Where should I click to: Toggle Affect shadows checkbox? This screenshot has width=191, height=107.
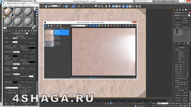coord(21,64)
